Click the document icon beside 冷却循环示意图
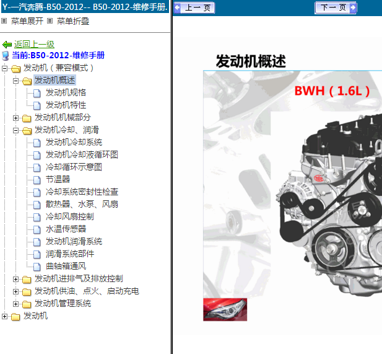 pos(37,167)
